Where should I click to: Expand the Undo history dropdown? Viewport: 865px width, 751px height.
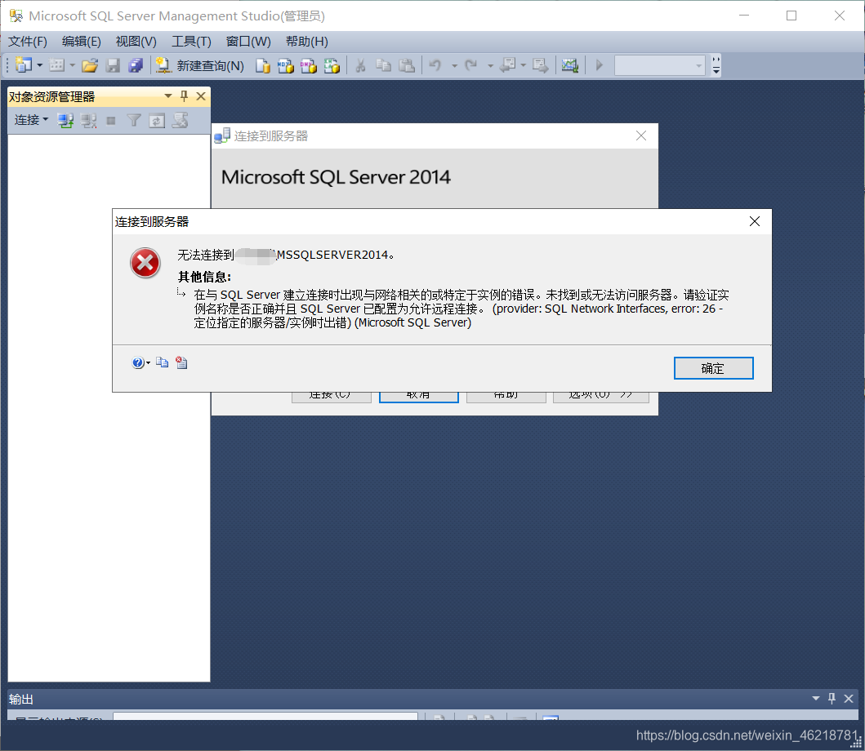pos(455,65)
